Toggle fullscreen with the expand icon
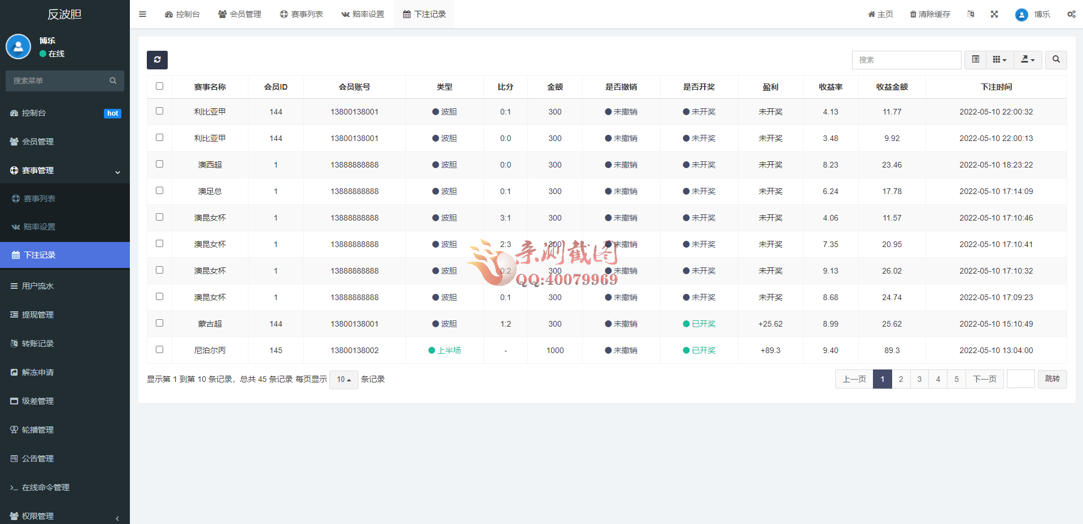Image resolution: width=1083 pixels, height=524 pixels. coord(994,14)
